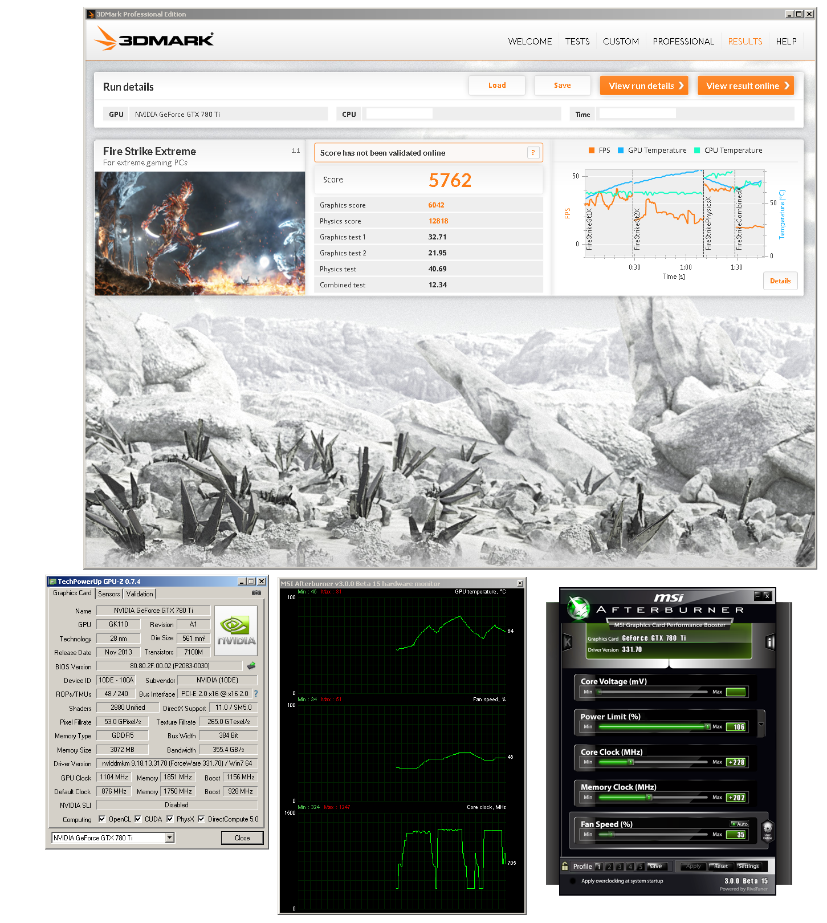
Task: Click the Power Limit 106 value field
Action: pyautogui.click(x=736, y=727)
